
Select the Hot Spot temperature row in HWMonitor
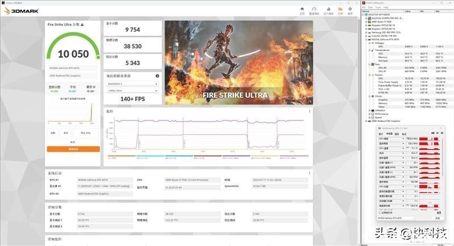tap(408, 61)
